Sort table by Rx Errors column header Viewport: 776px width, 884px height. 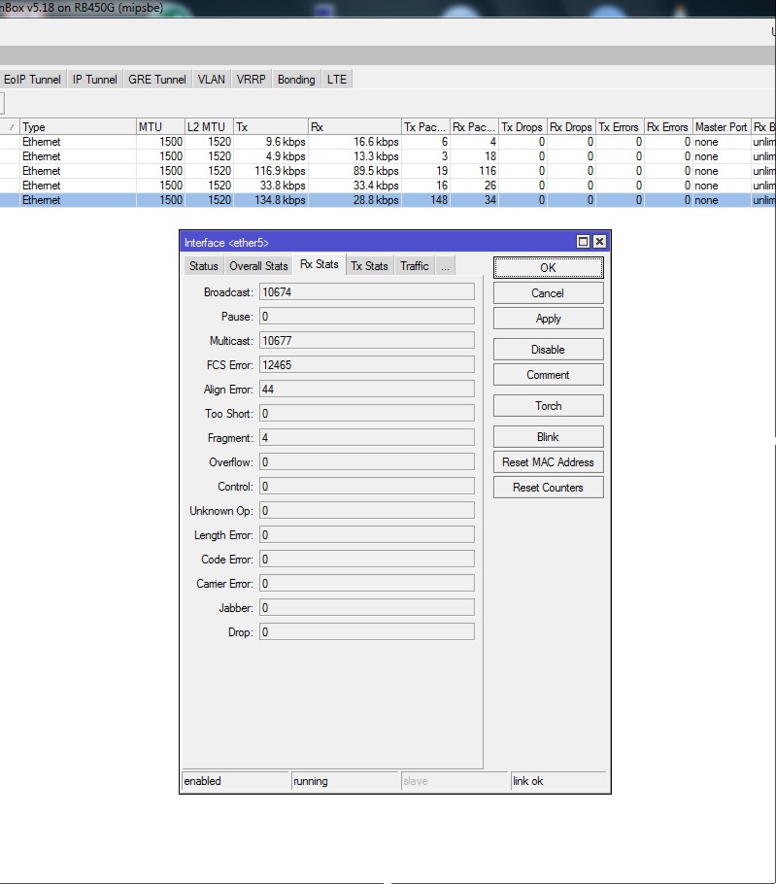(x=667, y=127)
